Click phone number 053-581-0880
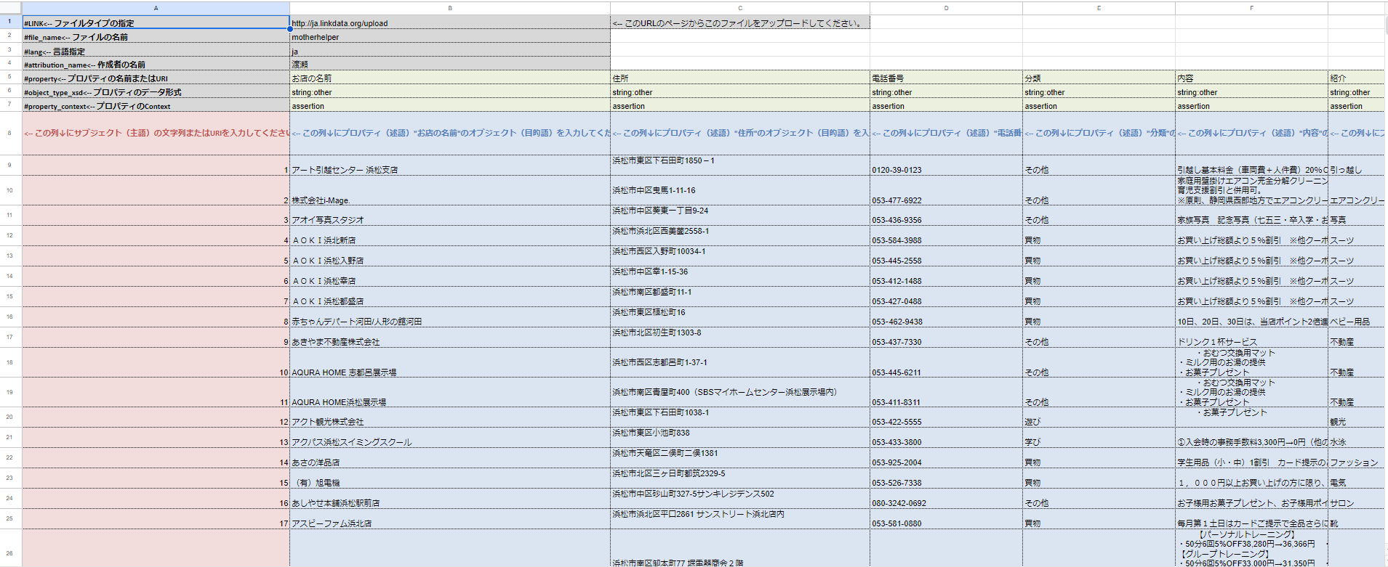Viewport: 1388px width, 567px height. (x=946, y=519)
